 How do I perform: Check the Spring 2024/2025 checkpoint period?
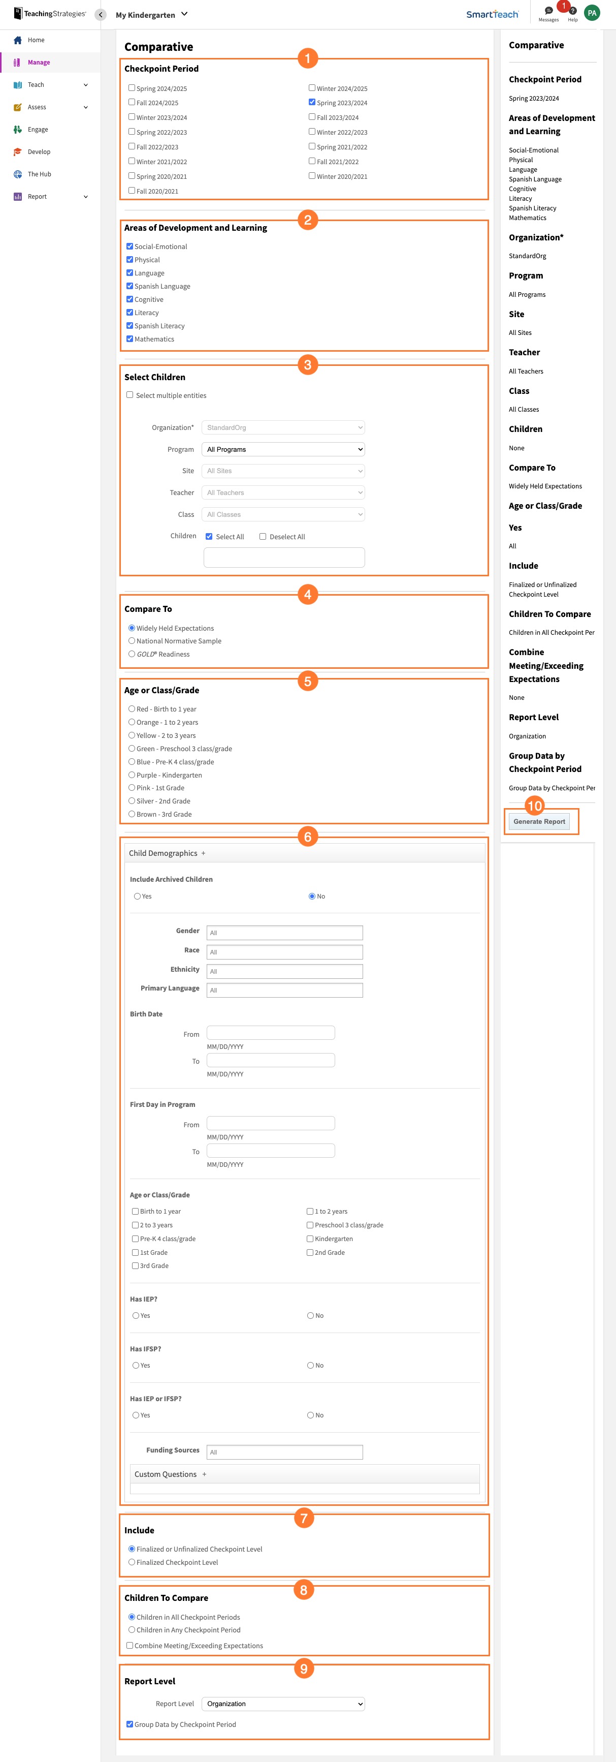132,88
